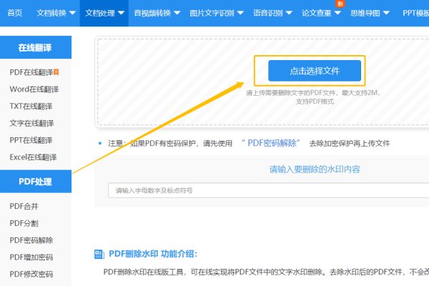Expand the 语音识别 dropdown arrow
Image resolution: width=429 pixels, height=286 pixels.
tap(289, 13)
